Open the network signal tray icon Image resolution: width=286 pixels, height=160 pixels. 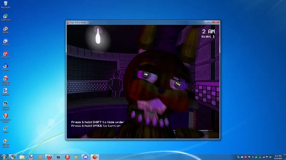tap(263, 157)
